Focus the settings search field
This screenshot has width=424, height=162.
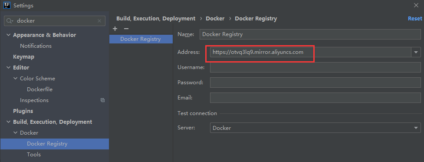[55, 21]
